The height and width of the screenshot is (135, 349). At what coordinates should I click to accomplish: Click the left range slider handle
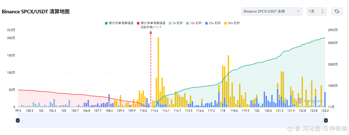(18, 120)
